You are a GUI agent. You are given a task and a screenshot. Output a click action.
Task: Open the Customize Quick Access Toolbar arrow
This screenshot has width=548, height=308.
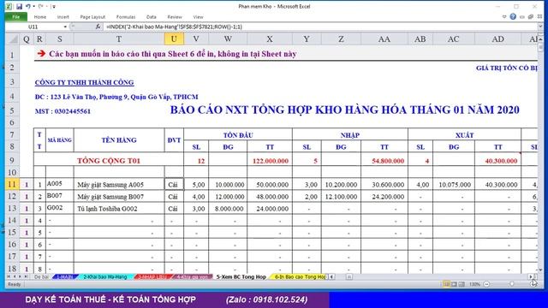(53, 7)
